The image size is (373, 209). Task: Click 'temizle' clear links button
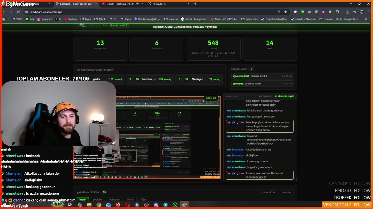(286, 192)
